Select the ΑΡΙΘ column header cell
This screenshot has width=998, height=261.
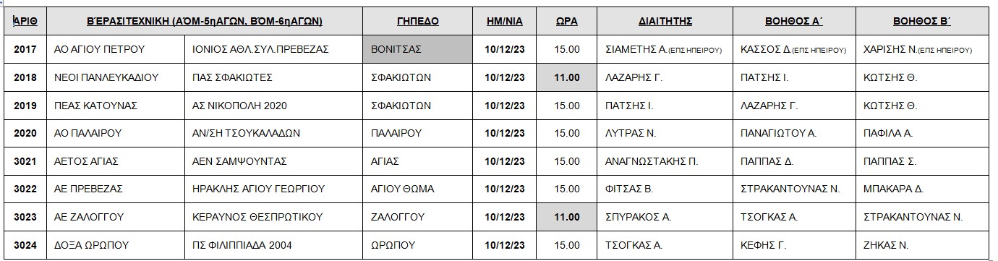click(x=25, y=22)
